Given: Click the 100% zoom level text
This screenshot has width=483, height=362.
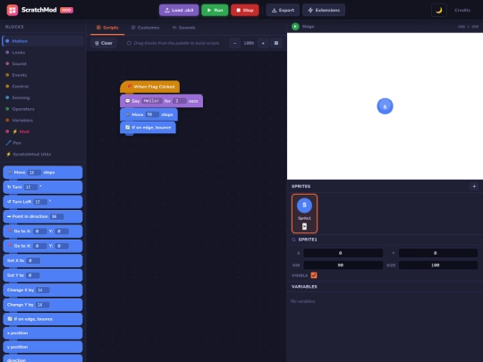Looking at the screenshot, I should click(x=249, y=43).
